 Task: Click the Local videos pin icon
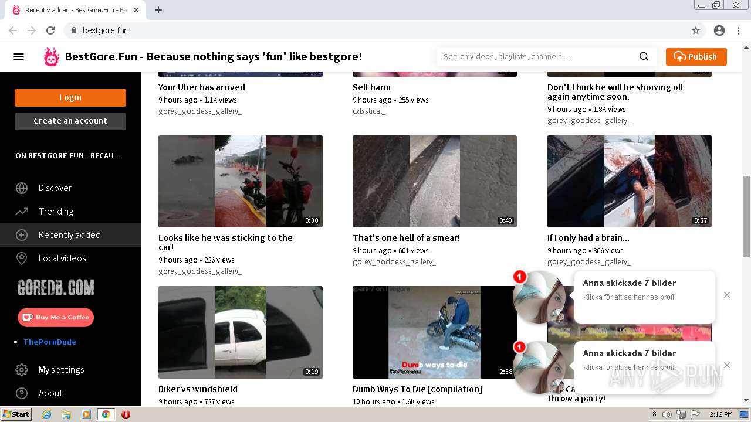(22, 258)
